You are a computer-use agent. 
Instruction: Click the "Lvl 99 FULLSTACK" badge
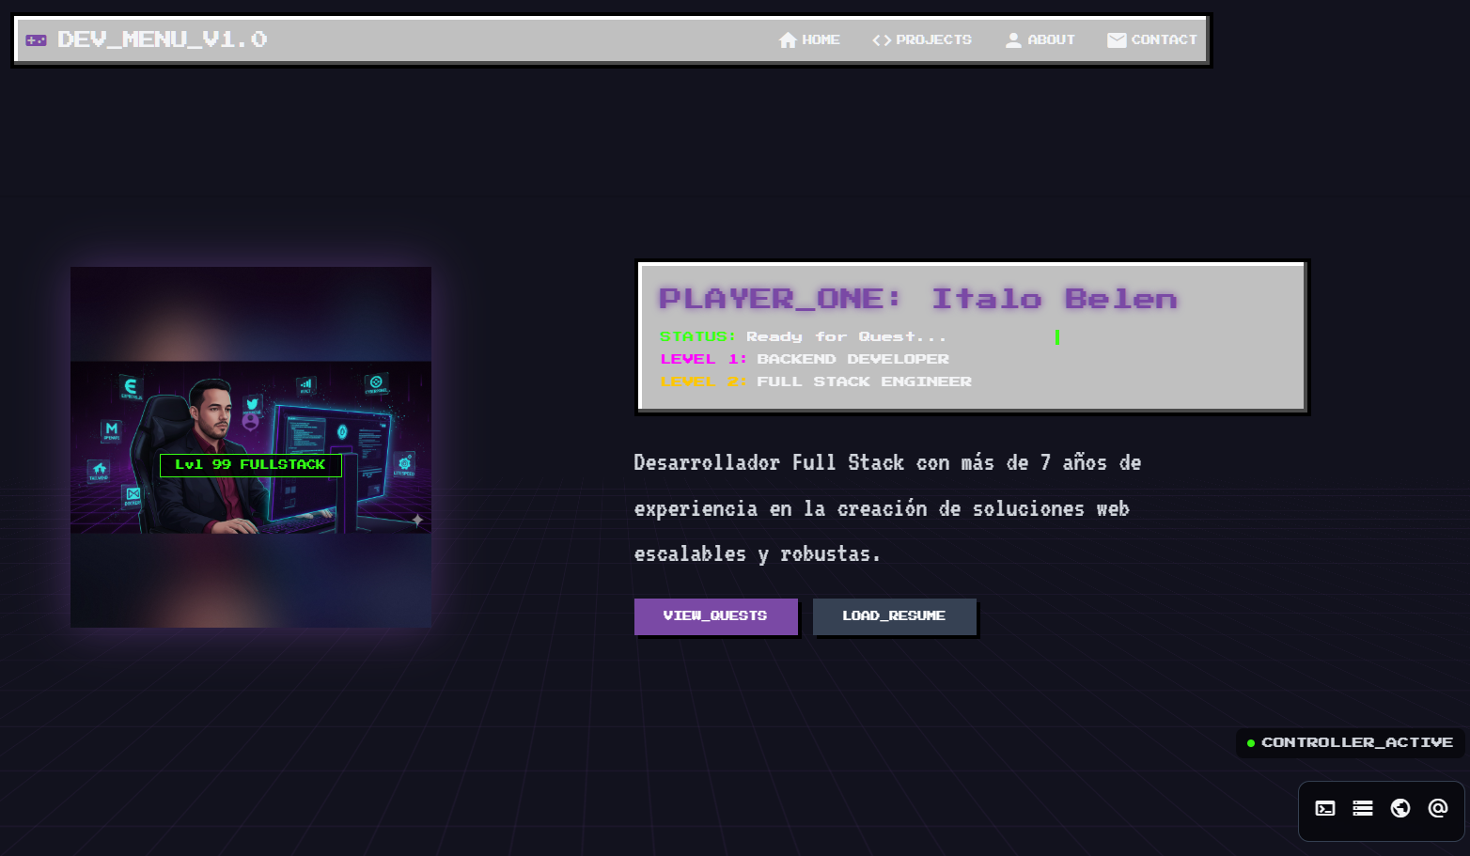click(x=250, y=465)
